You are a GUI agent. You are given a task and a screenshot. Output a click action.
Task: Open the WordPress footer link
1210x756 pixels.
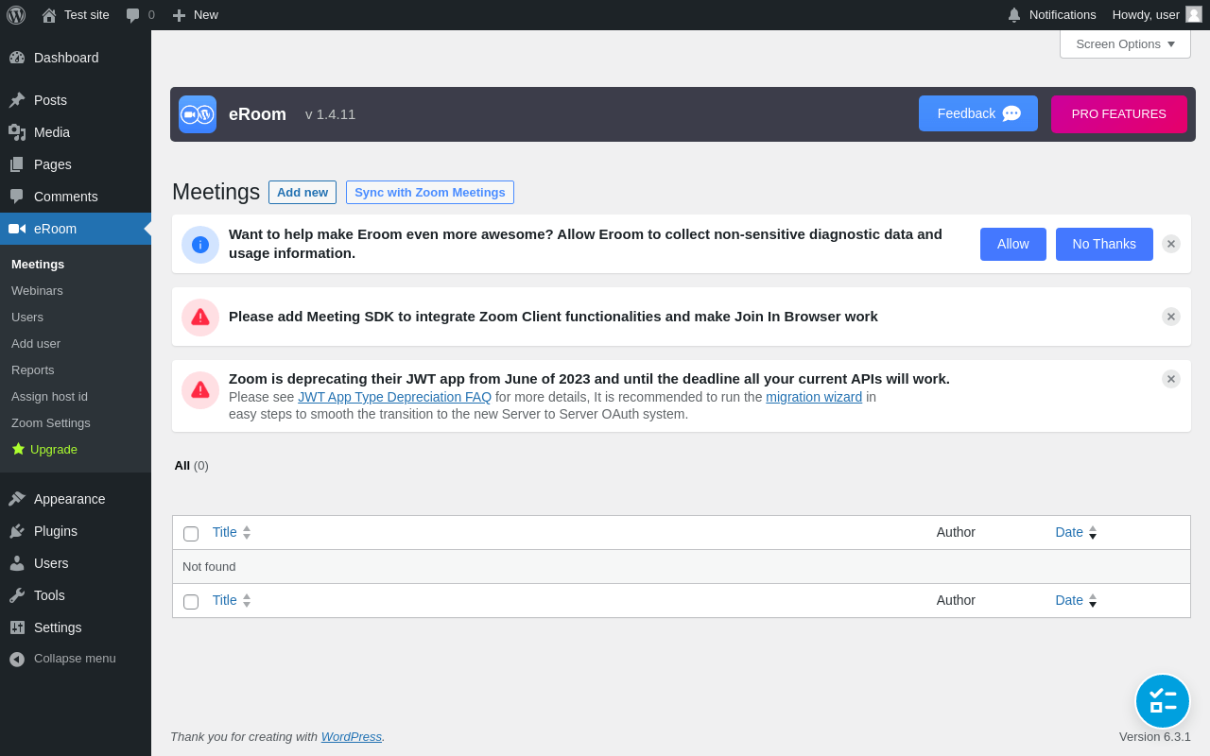[352, 737]
